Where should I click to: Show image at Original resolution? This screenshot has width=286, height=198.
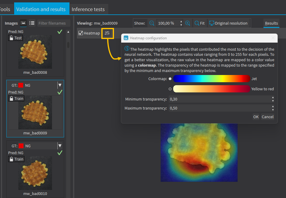point(228,23)
